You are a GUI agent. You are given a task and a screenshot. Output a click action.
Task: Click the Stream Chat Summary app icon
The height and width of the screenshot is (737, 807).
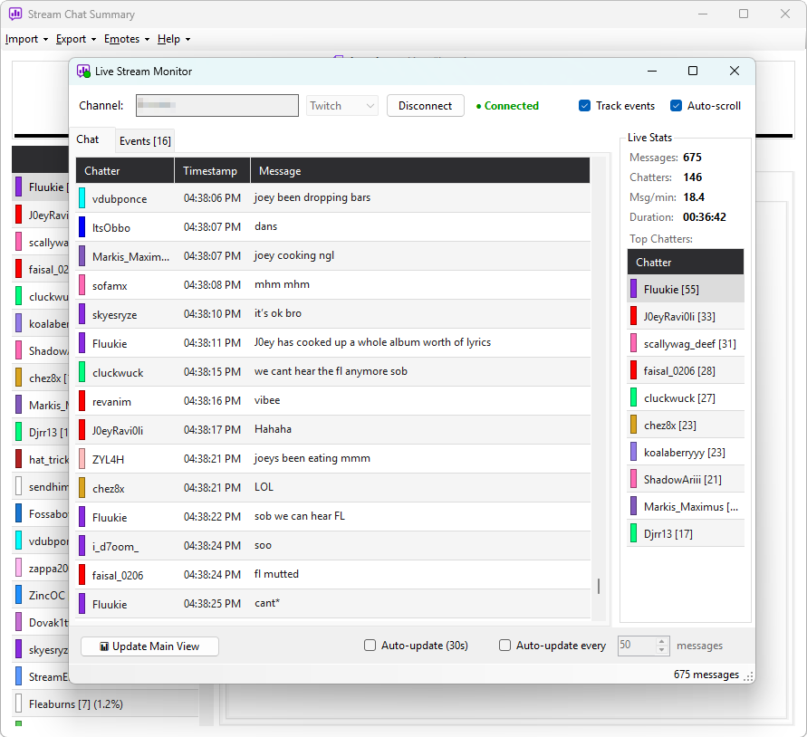[x=15, y=14]
